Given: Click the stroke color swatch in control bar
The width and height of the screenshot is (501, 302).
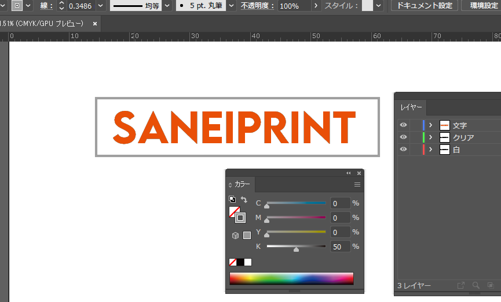Looking at the screenshot, I should coord(17,5).
